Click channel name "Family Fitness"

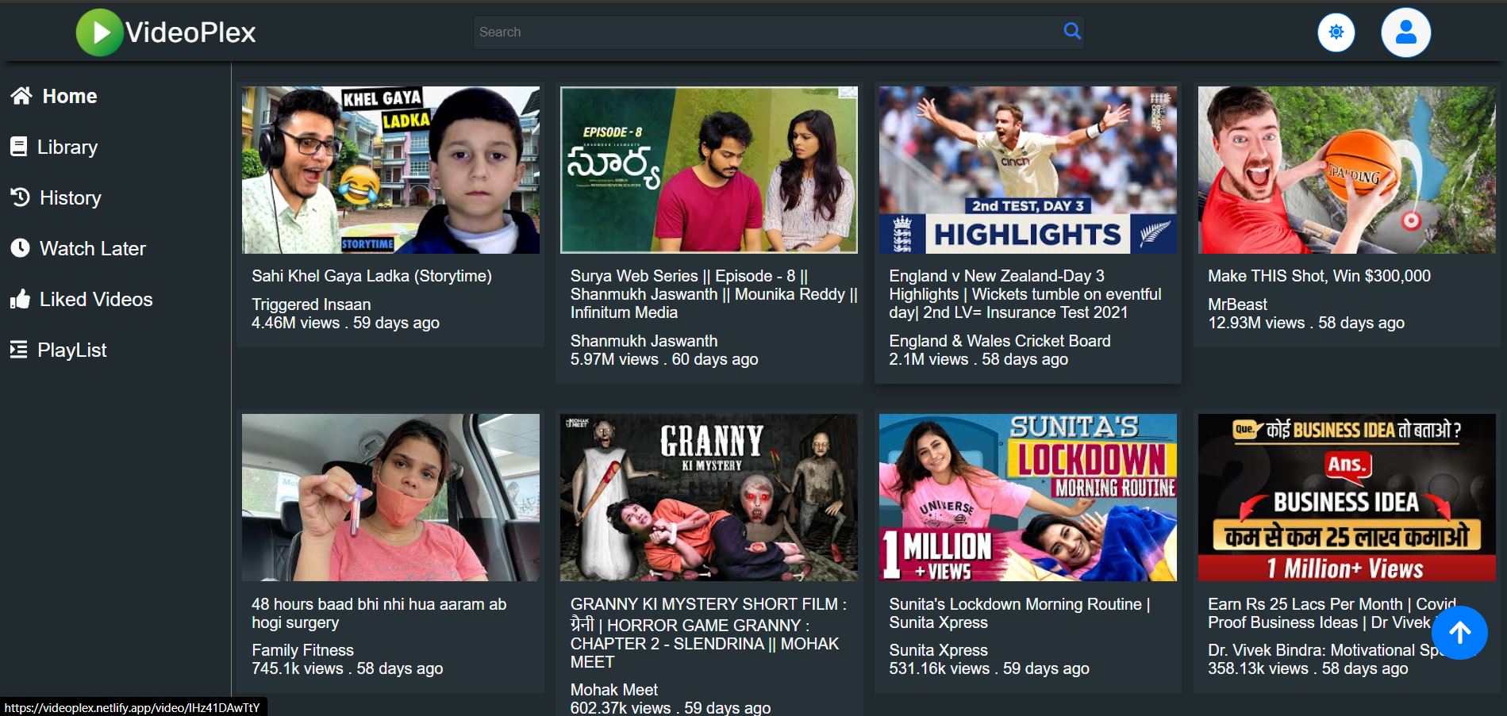pyautogui.click(x=302, y=650)
